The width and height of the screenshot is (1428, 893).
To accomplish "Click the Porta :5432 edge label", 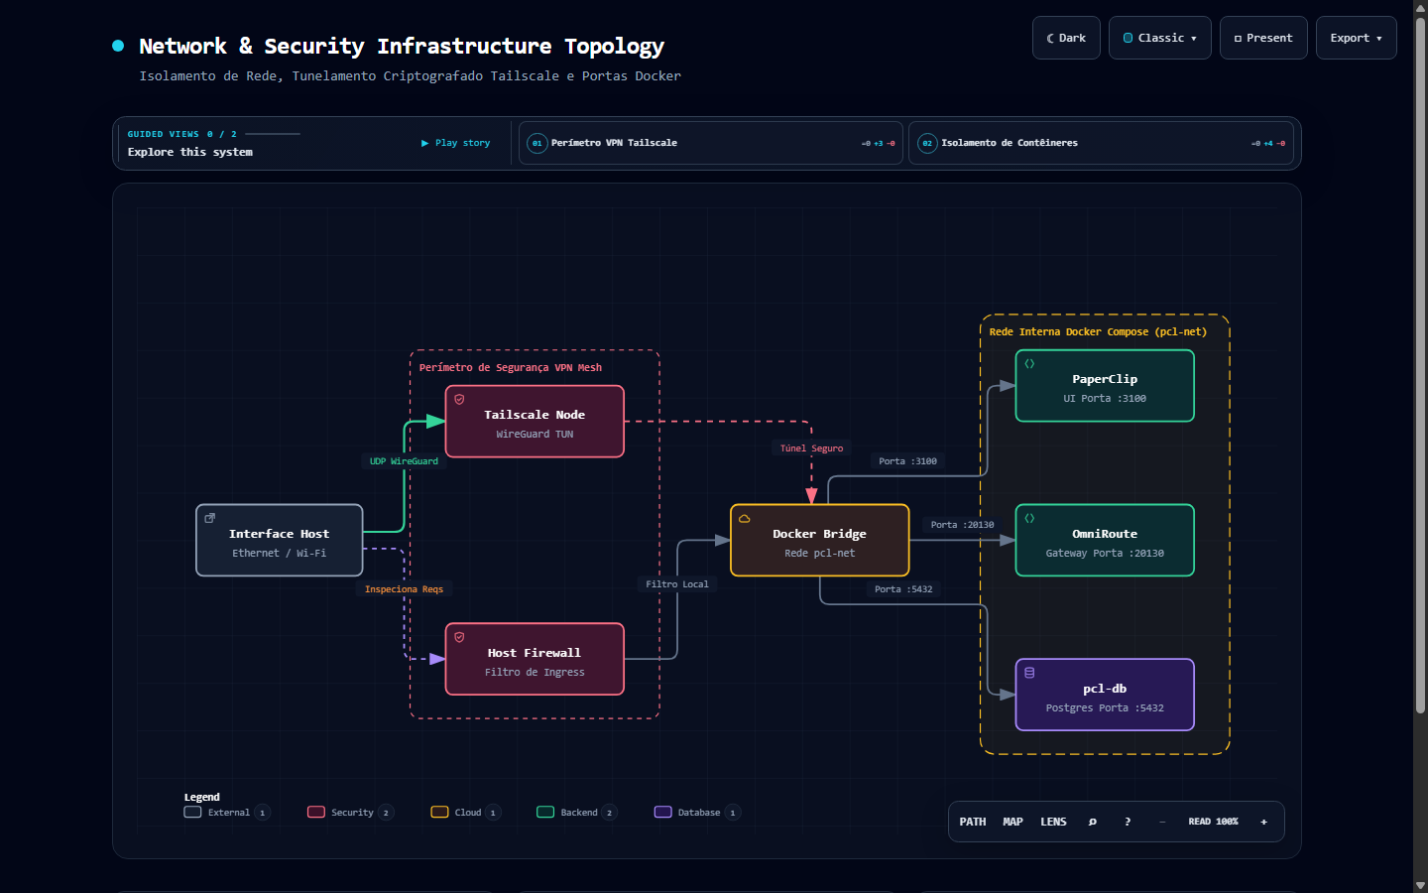I will point(903,589).
